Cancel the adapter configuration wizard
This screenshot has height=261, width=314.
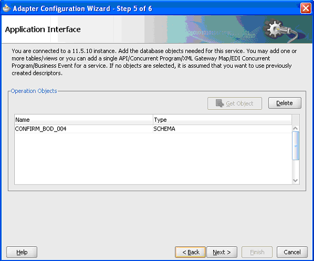292,252
